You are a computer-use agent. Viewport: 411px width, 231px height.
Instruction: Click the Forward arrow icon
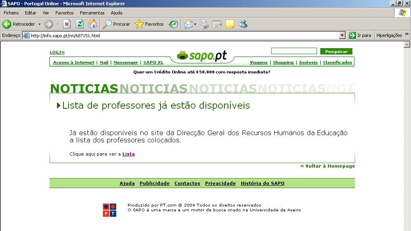pos(49,24)
